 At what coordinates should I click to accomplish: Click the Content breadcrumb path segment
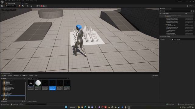[x=31, y=75]
